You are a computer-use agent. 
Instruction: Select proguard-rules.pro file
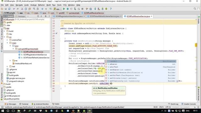[x=17, y=81]
